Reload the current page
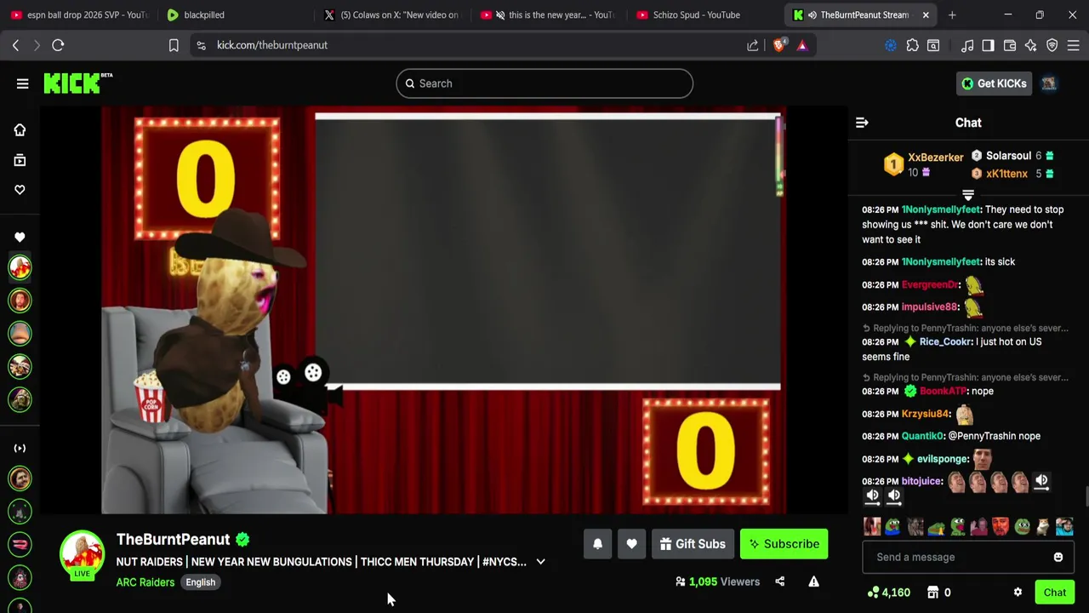Viewport: 1089px width, 613px height. click(x=58, y=45)
